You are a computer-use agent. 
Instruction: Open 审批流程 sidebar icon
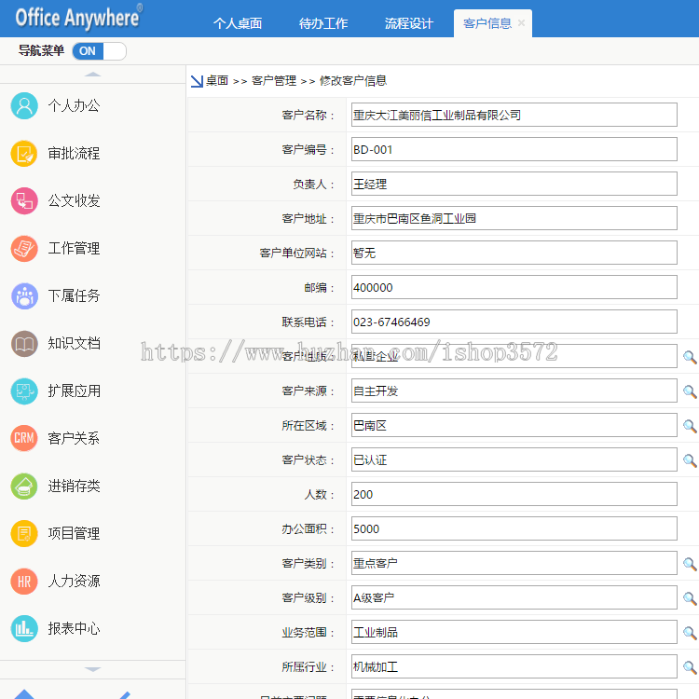point(24,154)
